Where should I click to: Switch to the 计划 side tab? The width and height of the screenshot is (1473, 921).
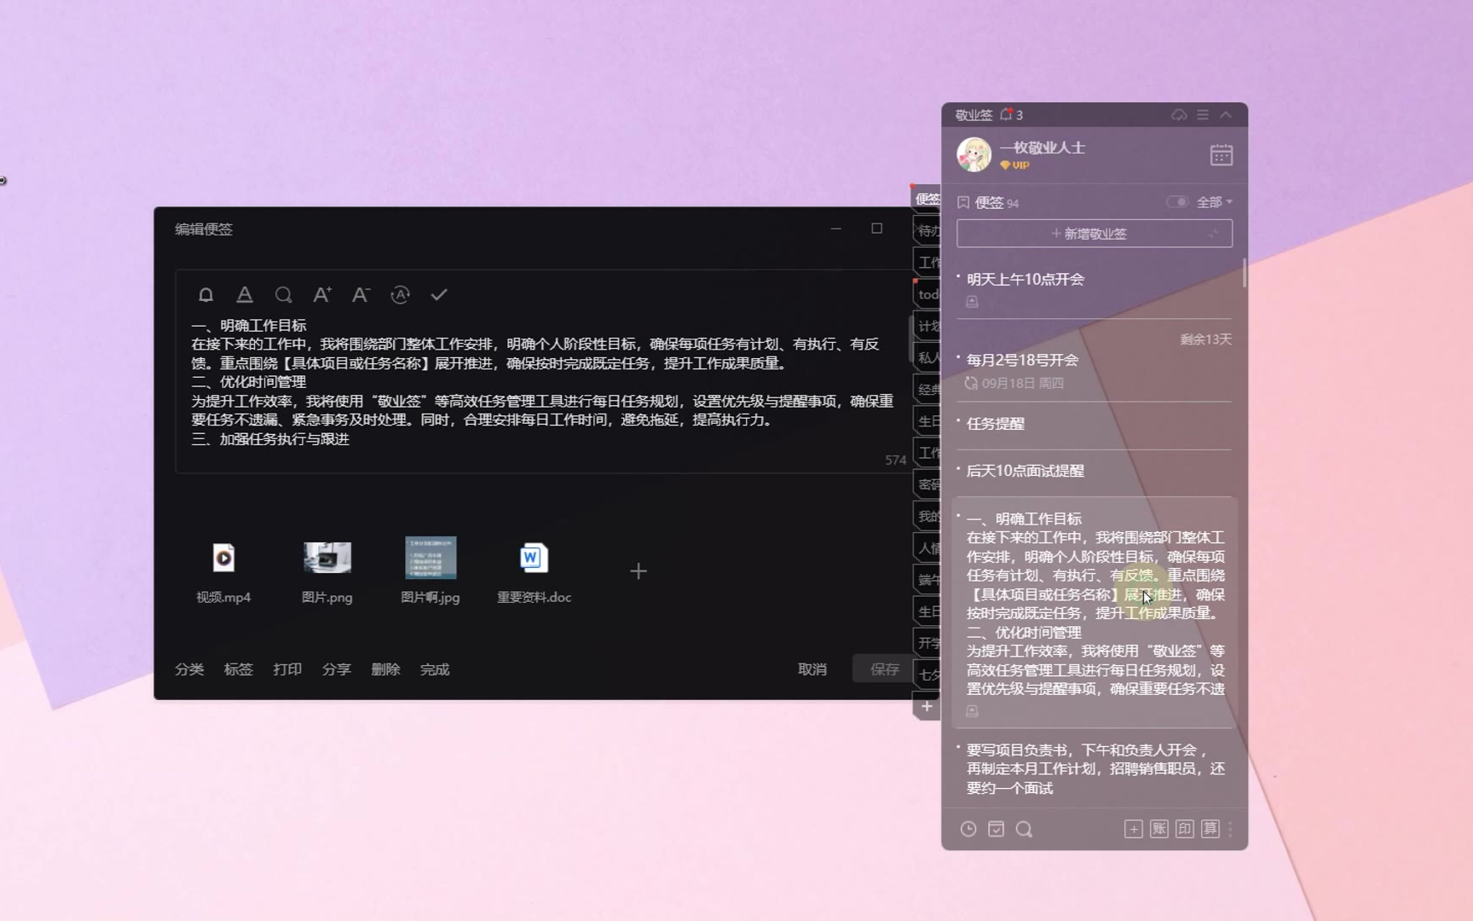click(x=927, y=326)
